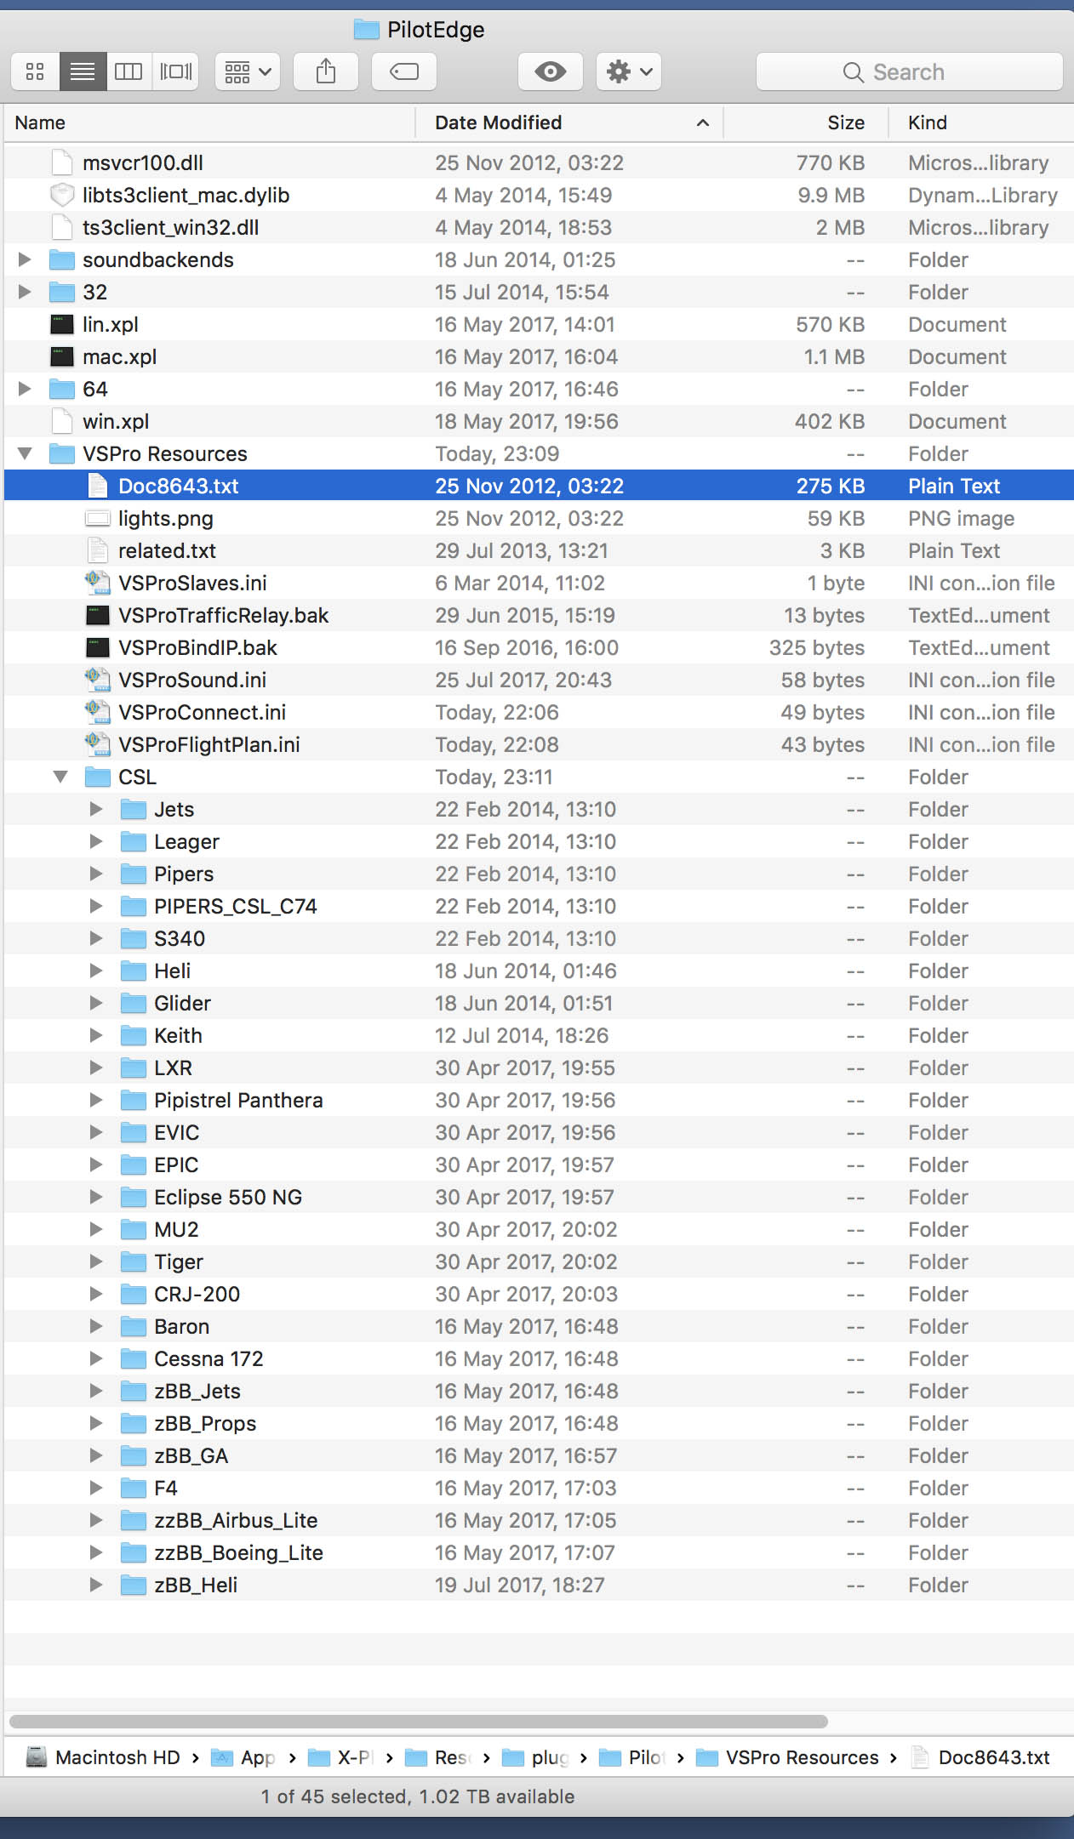The image size is (1074, 1839).
Task: Select the Heli folder icon
Action: pos(134,971)
